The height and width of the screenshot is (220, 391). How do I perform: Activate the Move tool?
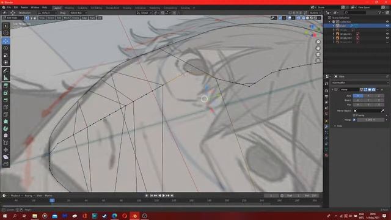[5, 41]
